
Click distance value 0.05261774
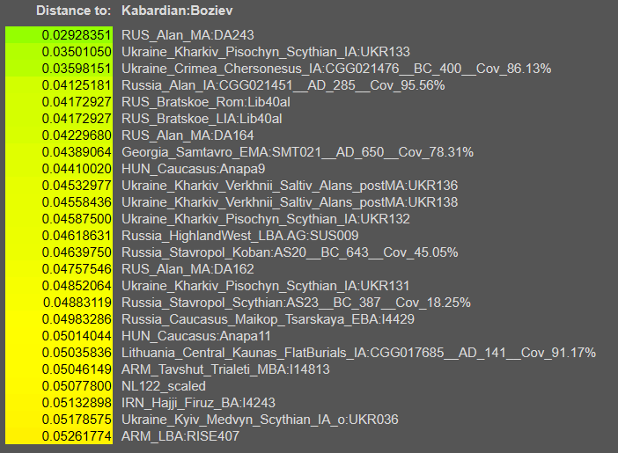[77, 436]
